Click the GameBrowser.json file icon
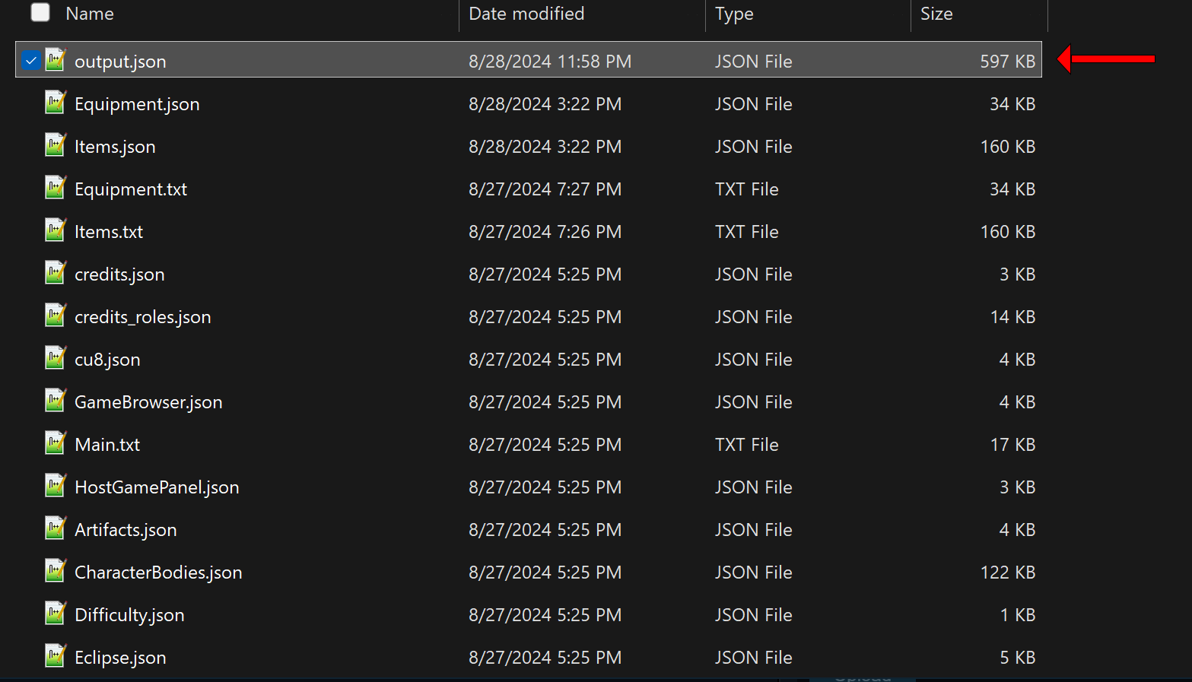 coord(56,401)
